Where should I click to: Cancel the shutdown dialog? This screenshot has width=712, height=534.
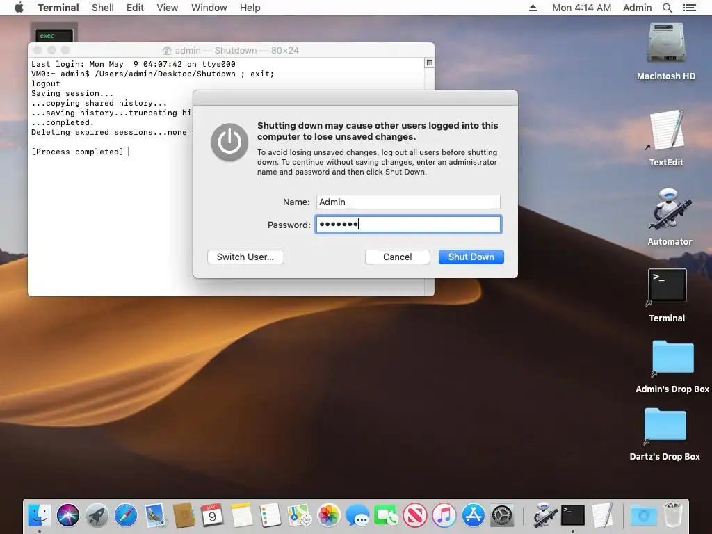coord(397,257)
